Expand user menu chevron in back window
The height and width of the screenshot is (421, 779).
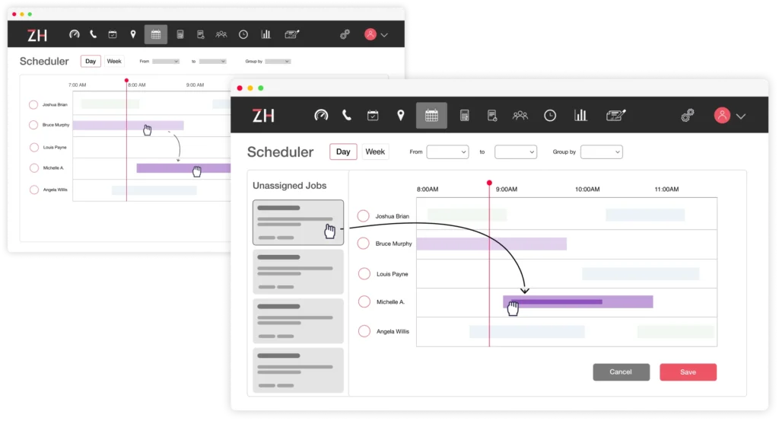pyautogui.click(x=384, y=35)
